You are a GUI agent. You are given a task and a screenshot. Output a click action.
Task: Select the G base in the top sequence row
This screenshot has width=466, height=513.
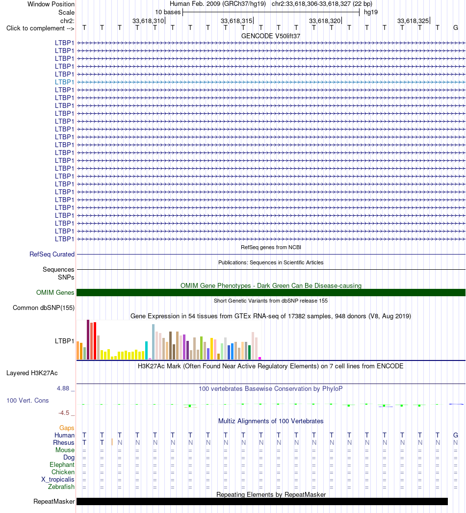click(x=456, y=28)
